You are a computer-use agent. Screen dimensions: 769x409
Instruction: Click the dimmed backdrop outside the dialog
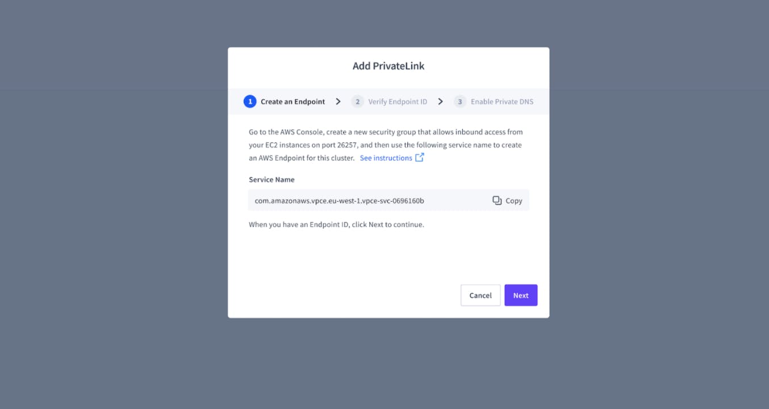click(114, 227)
